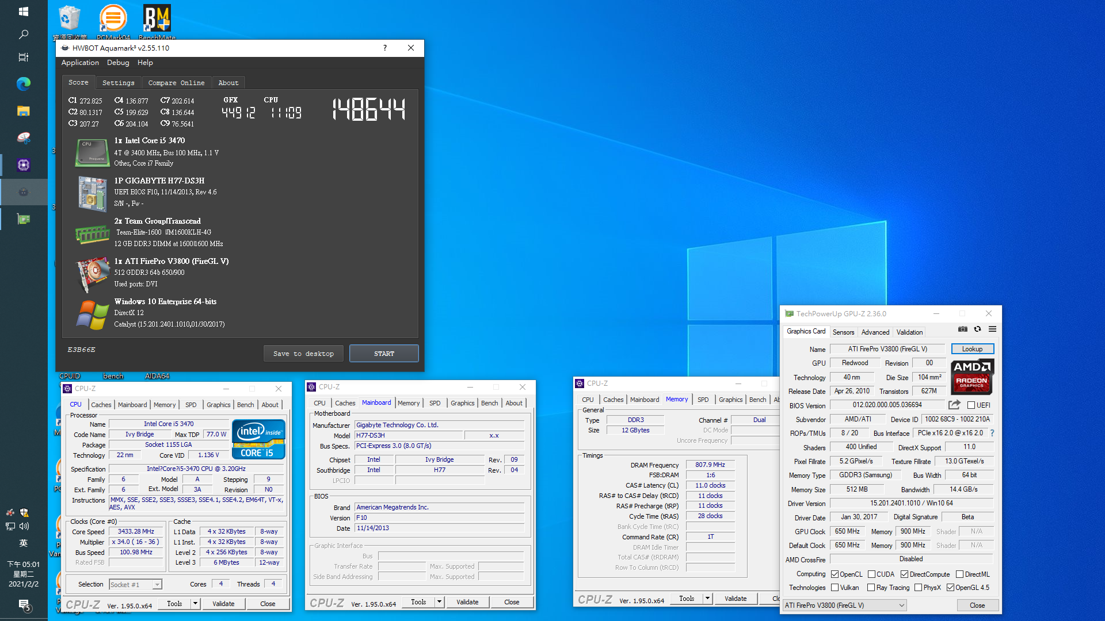The width and height of the screenshot is (1105, 621).
Task: Click the Save to desktop button
Action: 303,354
